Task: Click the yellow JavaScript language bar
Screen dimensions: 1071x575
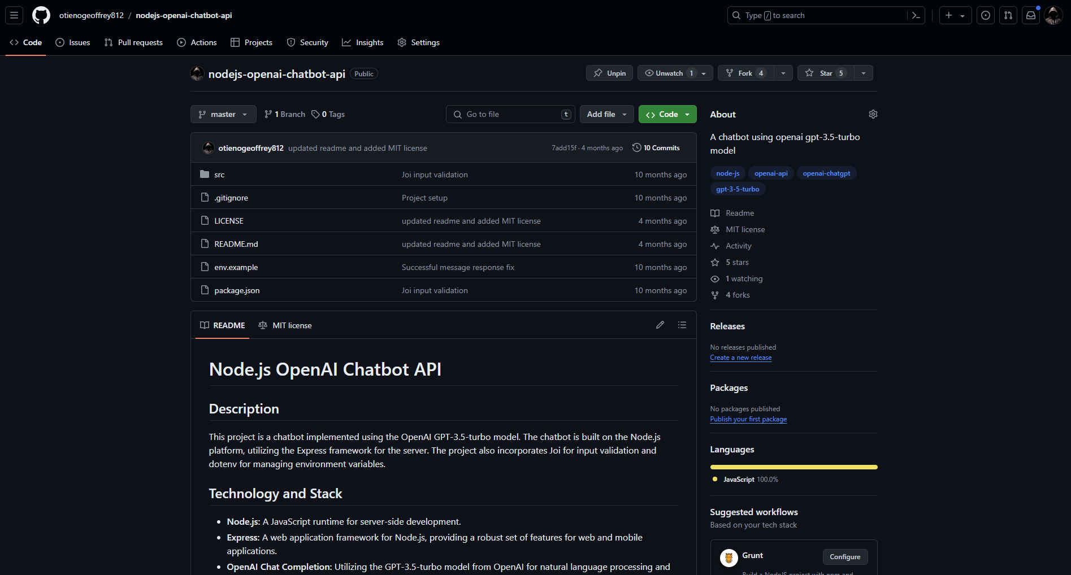Action: coord(794,467)
